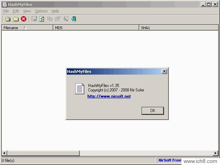Open the Help menu
Screen dimensions: 220x165
(x=55, y=11)
